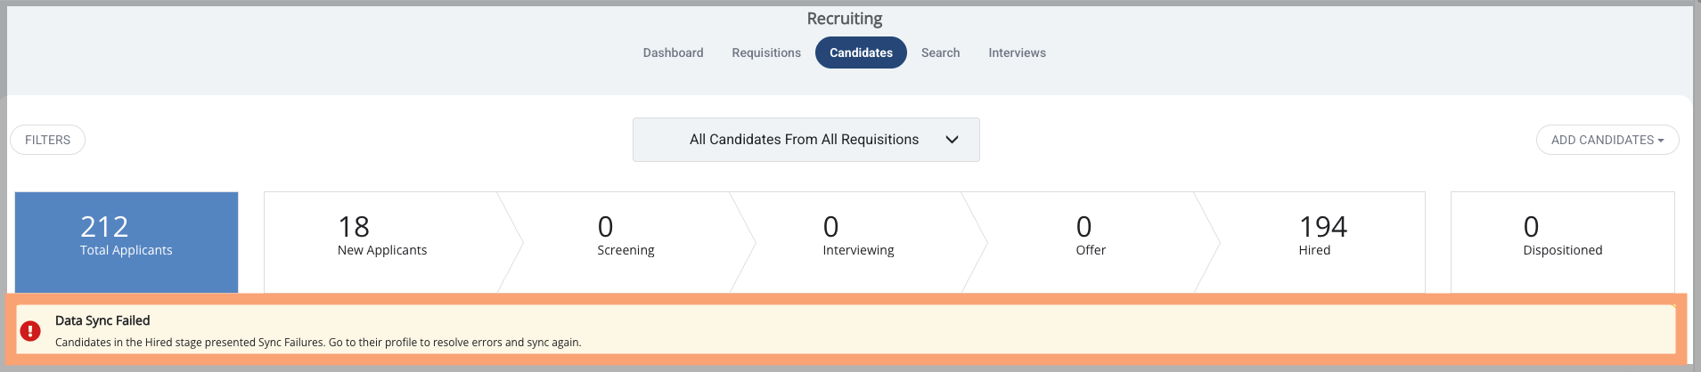Click the red error alert icon

[30, 331]
